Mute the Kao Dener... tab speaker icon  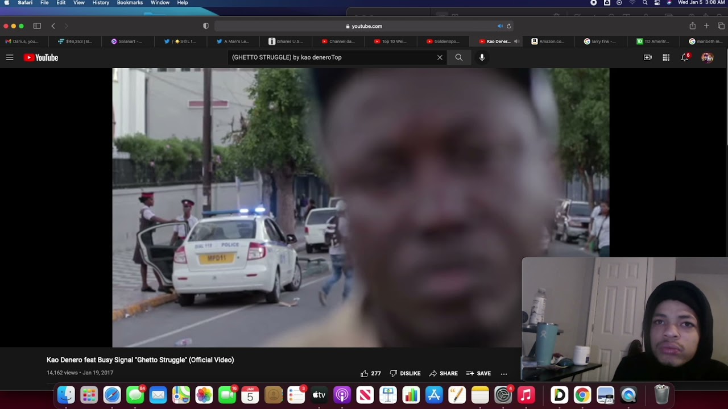(x=516, y=41)
